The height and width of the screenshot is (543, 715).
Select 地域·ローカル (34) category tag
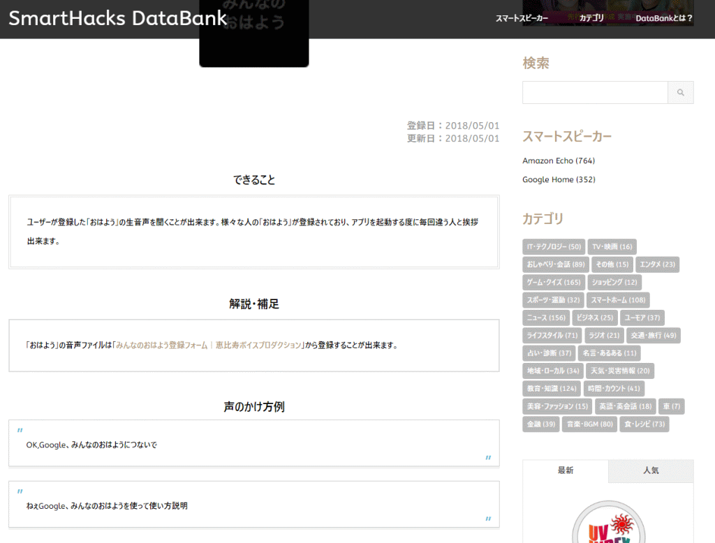(x=553, y=371)
